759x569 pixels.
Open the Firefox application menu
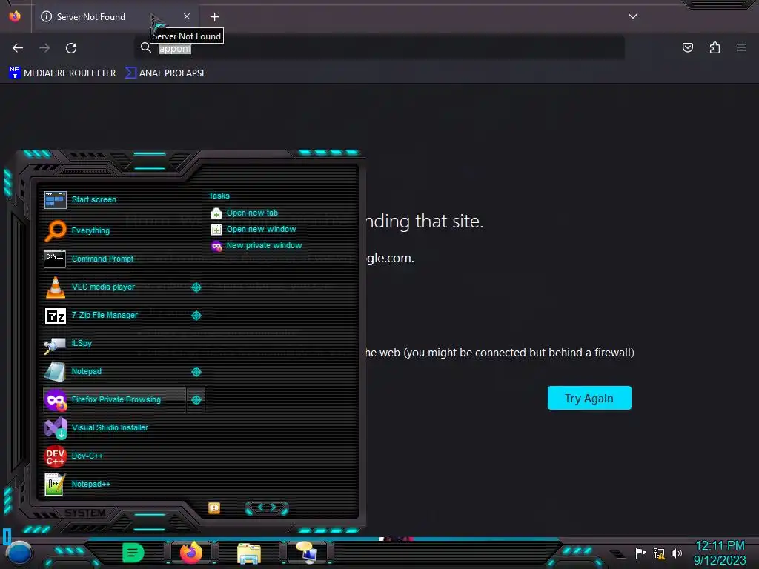pyautogui.click(x=740, y=47)
